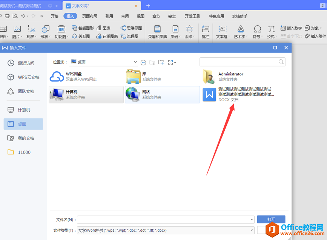This screenshot has height=240, width=327.
Task: Select the 文字文稿2 document tab
Action: tap(102, 6)
